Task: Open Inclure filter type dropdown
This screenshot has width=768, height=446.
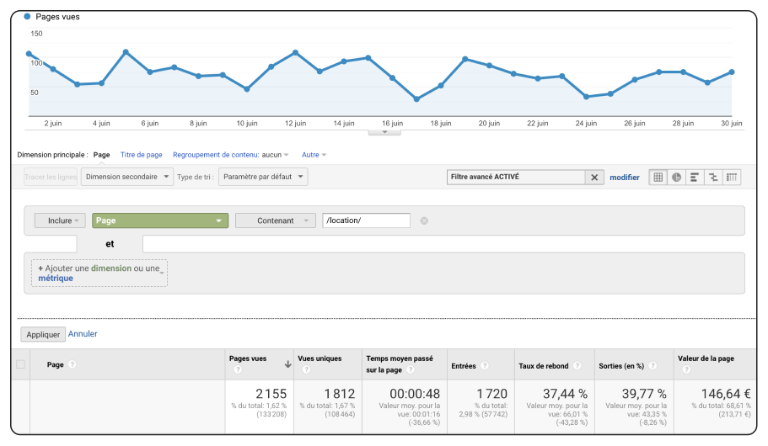Action: 60,220
